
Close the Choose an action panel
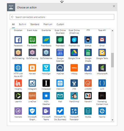pos(114,6)
